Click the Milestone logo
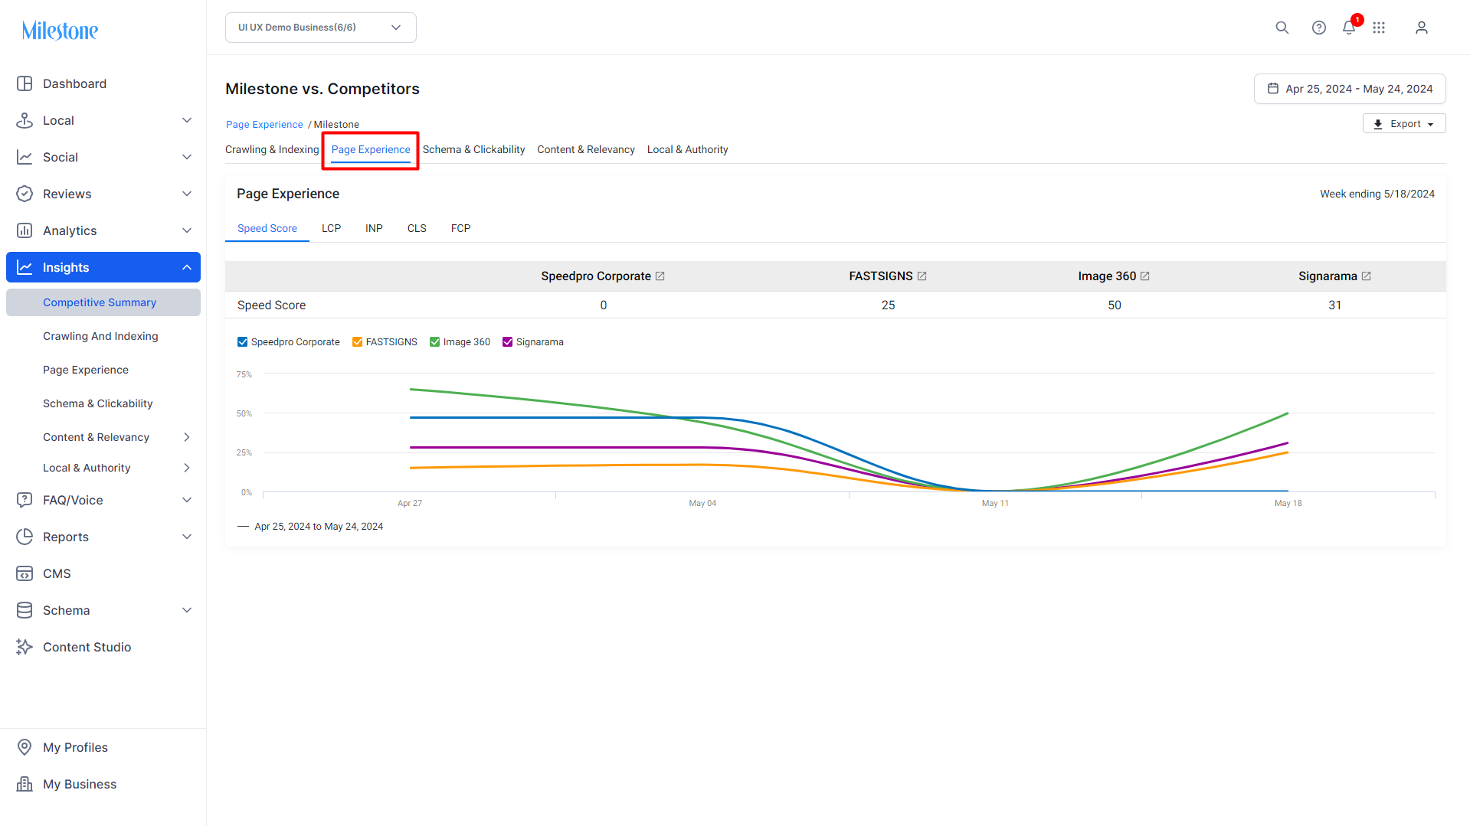1470x826 pixels. click(x=60, y=31)
